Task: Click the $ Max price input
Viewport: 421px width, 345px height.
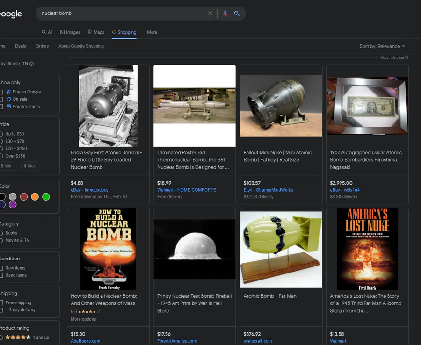Action: point(30,166)
